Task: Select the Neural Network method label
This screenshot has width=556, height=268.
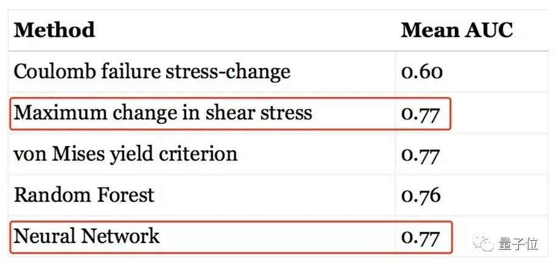Action: click(x=86, y=235)
